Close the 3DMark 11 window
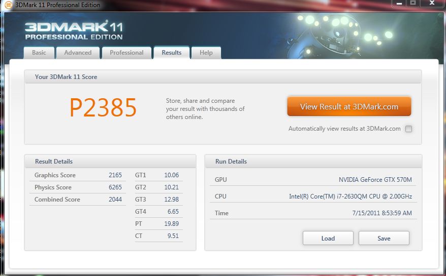 pyautogui.click(x=432, y=3)
